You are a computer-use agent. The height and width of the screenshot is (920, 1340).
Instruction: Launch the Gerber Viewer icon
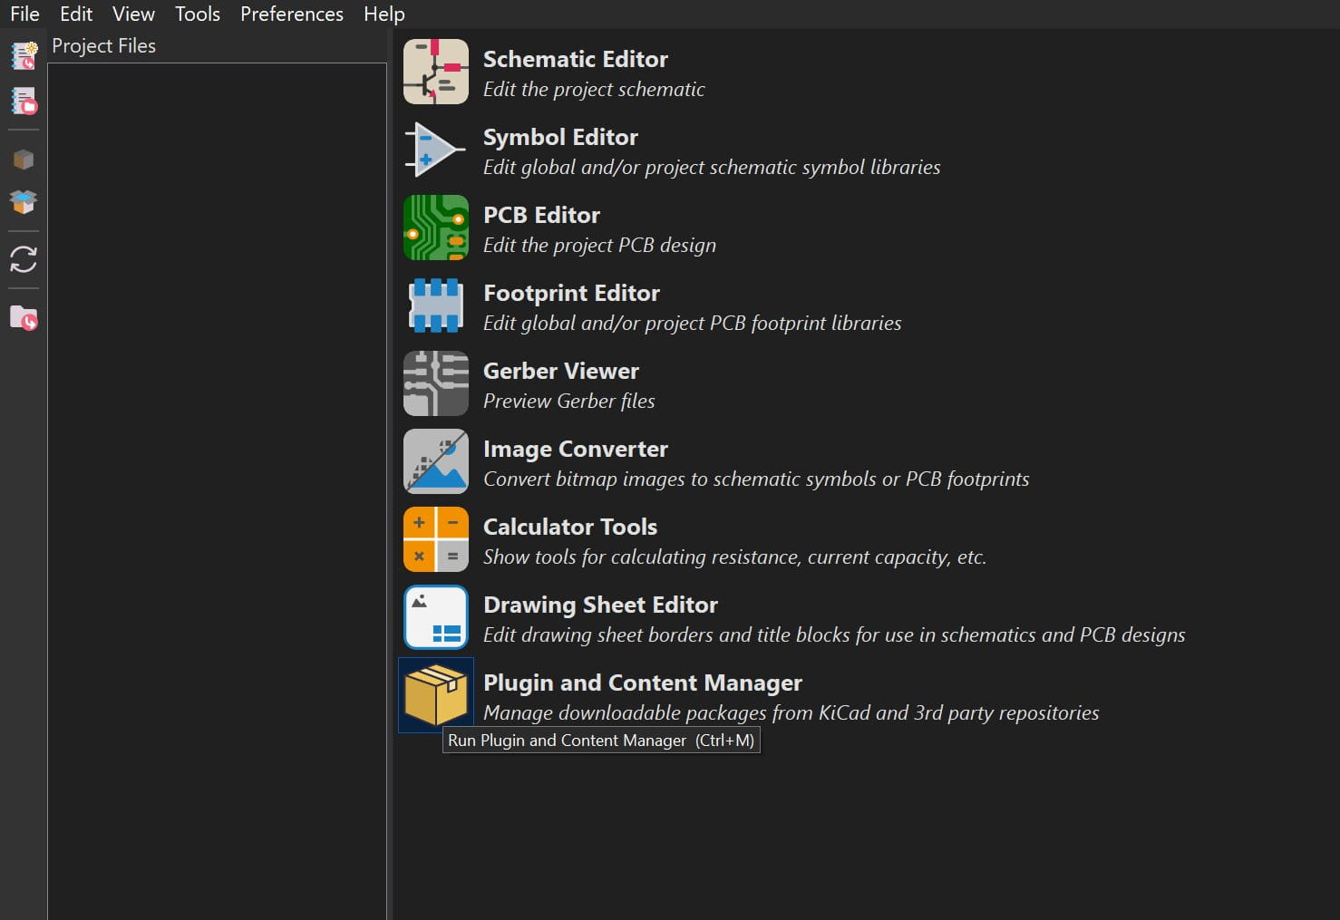click(436, 383)
